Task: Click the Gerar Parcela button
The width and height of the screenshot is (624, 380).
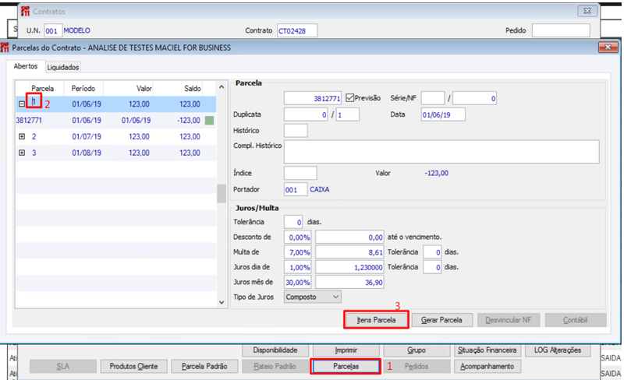Action: pyautogui.click(x=441, y=320)
